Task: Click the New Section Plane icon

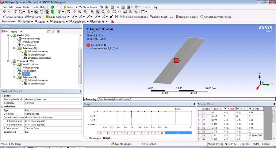Action: point(102,7)
